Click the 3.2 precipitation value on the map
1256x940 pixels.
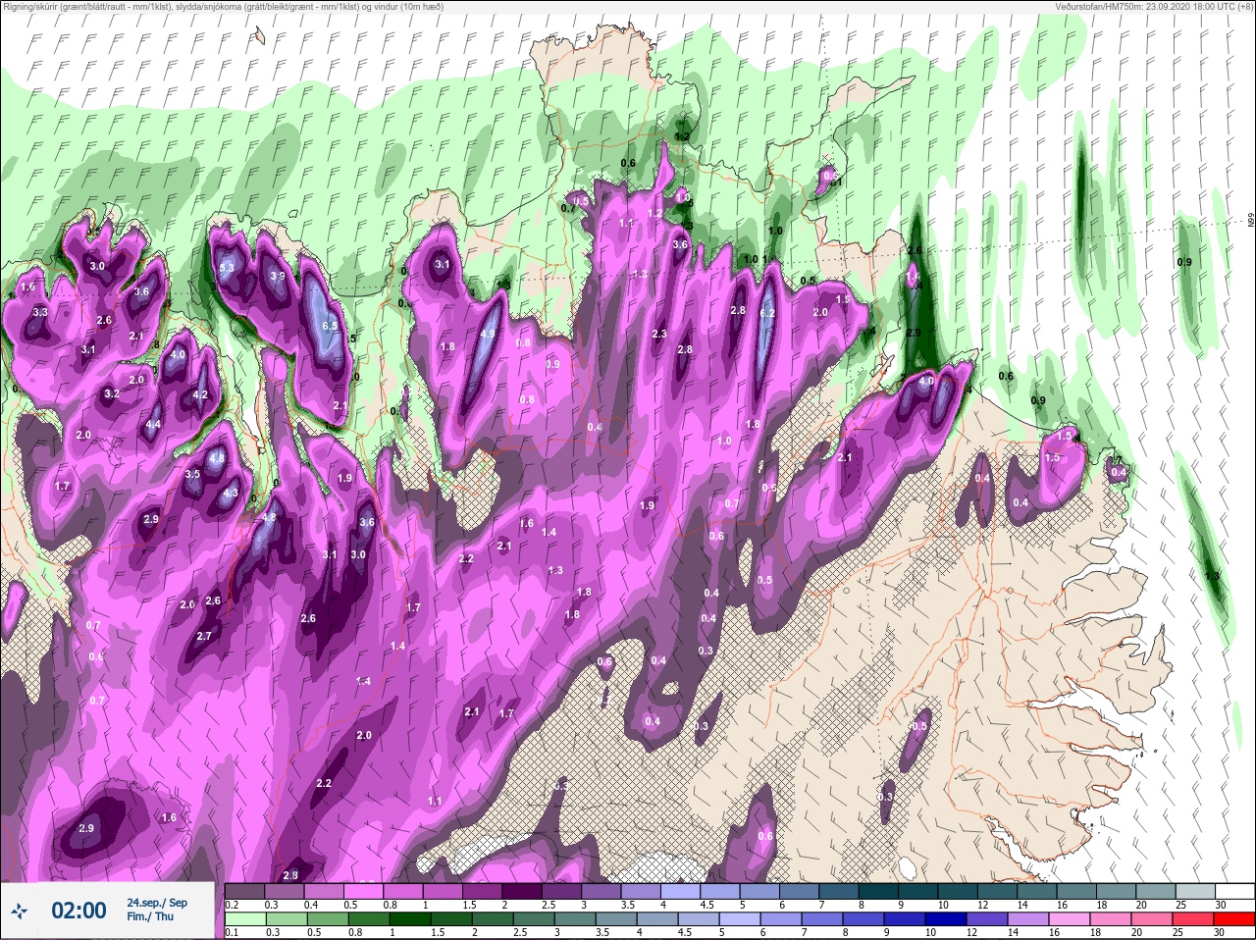coord(112,394)
